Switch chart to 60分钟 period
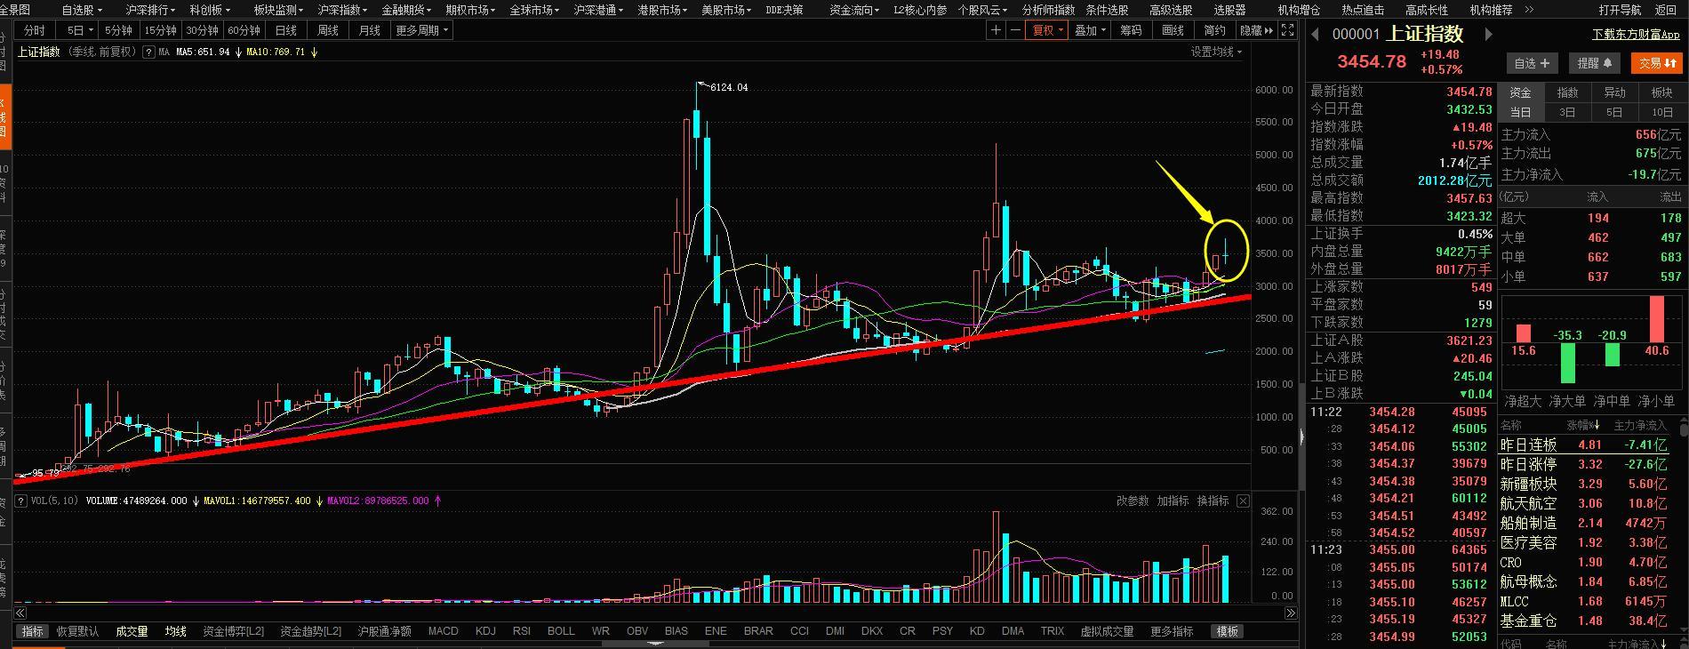This screenshot has width=1689, height=649. [244, 30]
